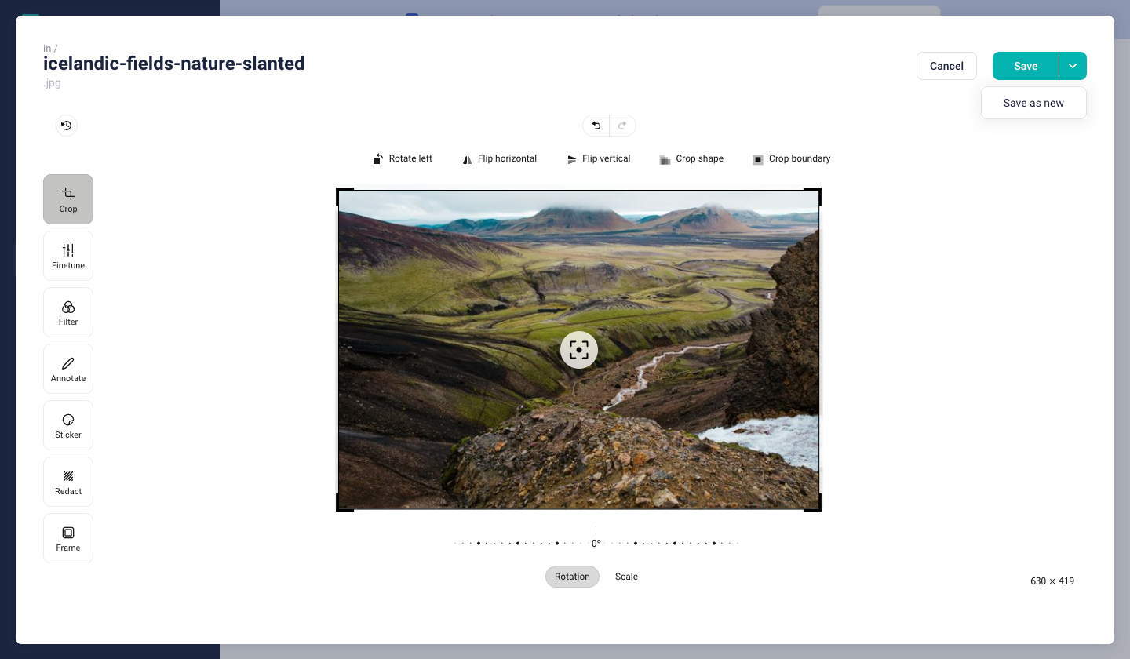The height and width of the screenshot is (659, 1130).
Task: Click the revert history icon
Action: click(x=67, y=126)
